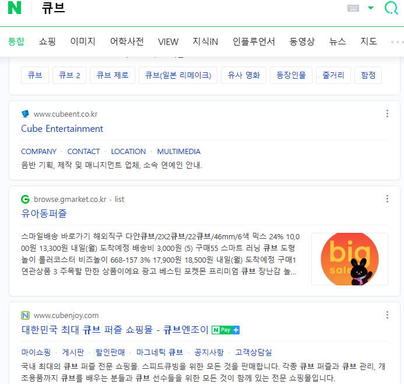Click the N Pay plus badge
The image size is (404, 384).
(x=226, y=330)
